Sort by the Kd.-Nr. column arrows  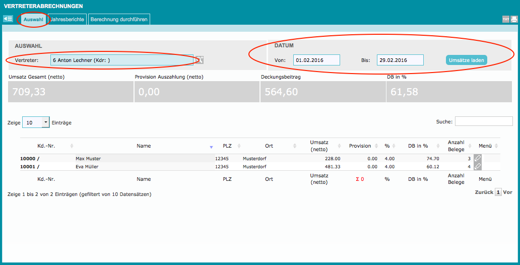tap(72, 146)
